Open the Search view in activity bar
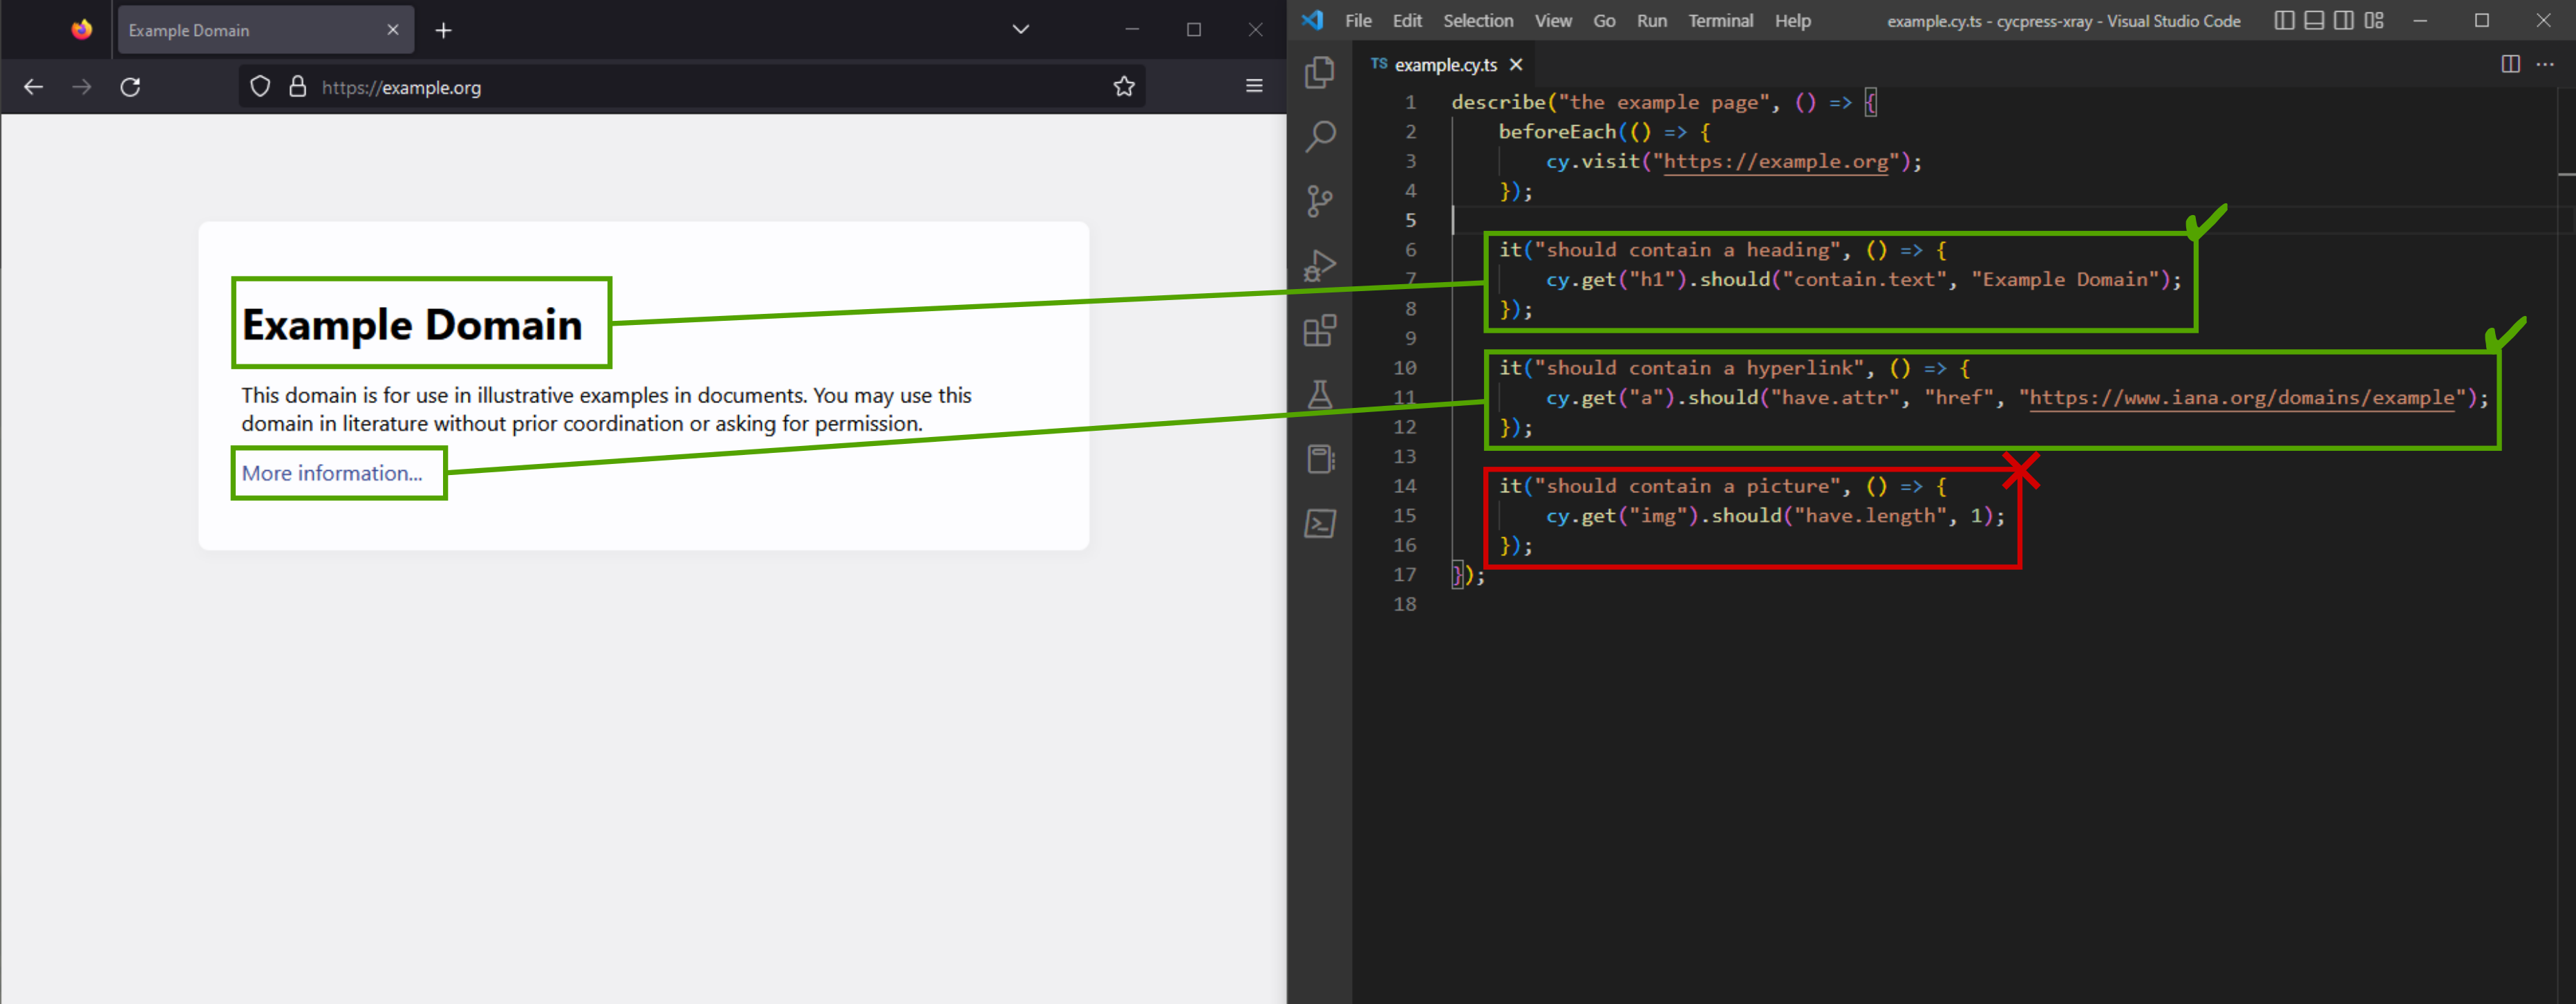This screenshot has width=2576, height=1004. 1320,136
